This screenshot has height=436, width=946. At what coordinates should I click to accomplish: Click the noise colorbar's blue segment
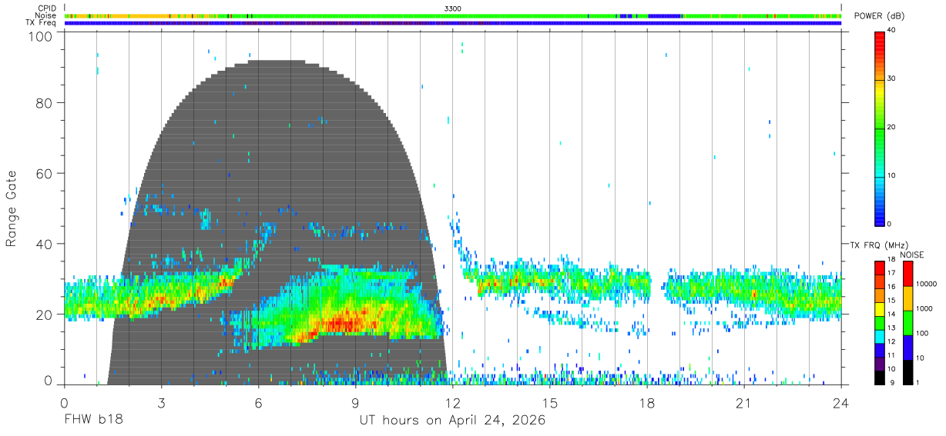(x=907, y=348)
